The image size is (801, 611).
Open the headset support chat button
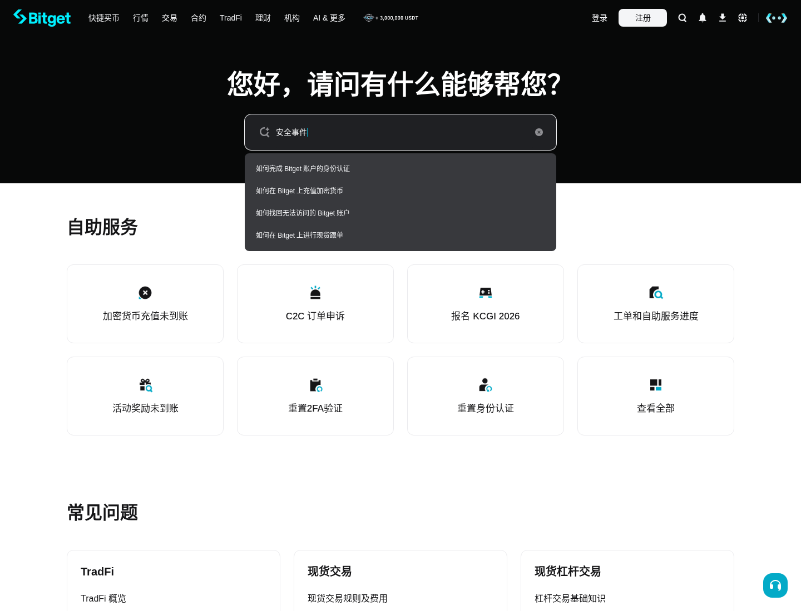coord(775,585)
